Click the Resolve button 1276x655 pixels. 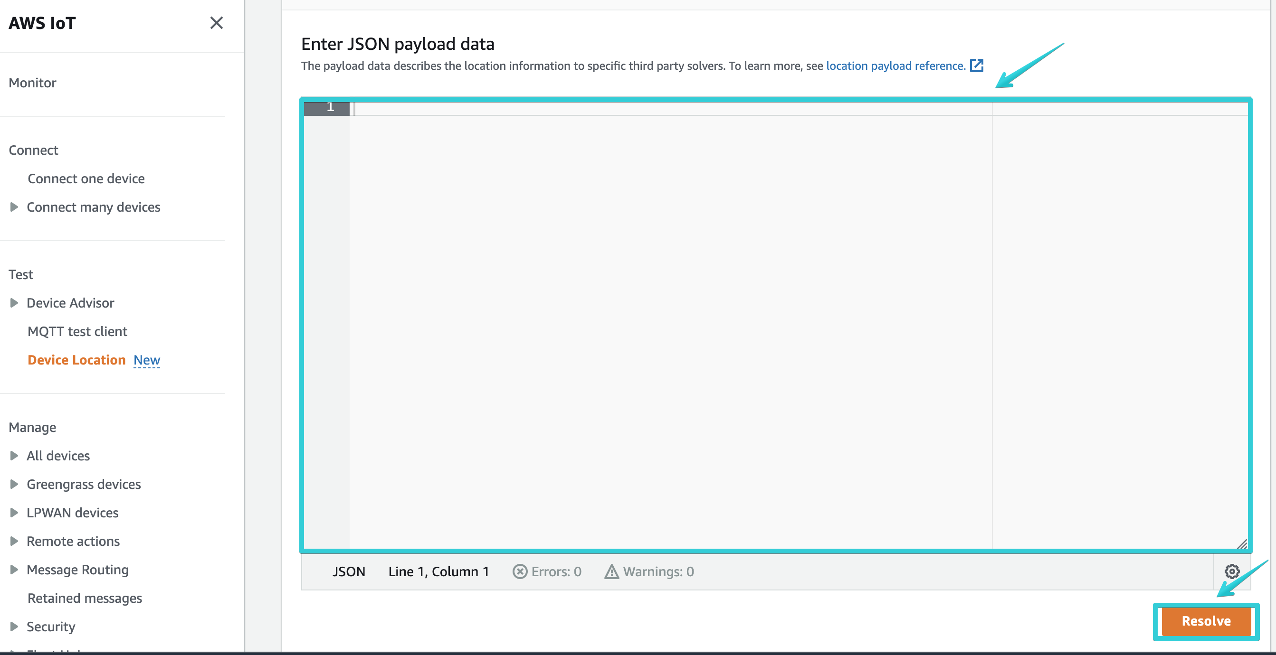[1206, 621]
